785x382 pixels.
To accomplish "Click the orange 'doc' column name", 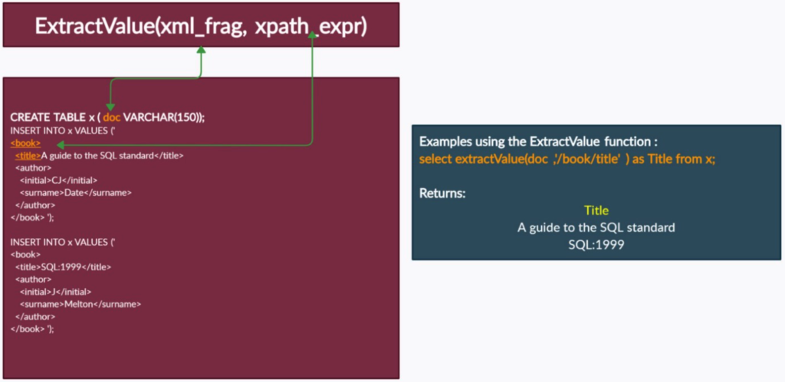I will coord(112,118).
